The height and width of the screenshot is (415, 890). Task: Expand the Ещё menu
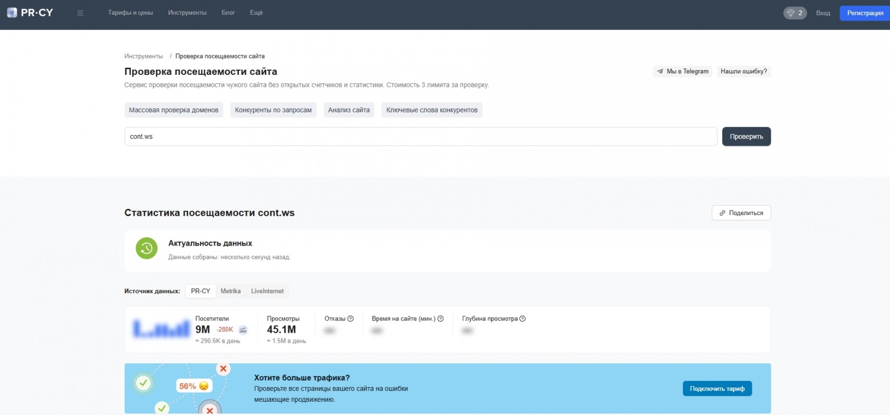coord(256,13)
